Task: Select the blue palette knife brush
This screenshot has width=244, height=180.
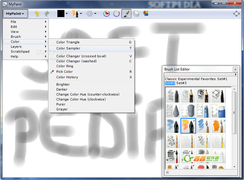Action: point(203,126)
